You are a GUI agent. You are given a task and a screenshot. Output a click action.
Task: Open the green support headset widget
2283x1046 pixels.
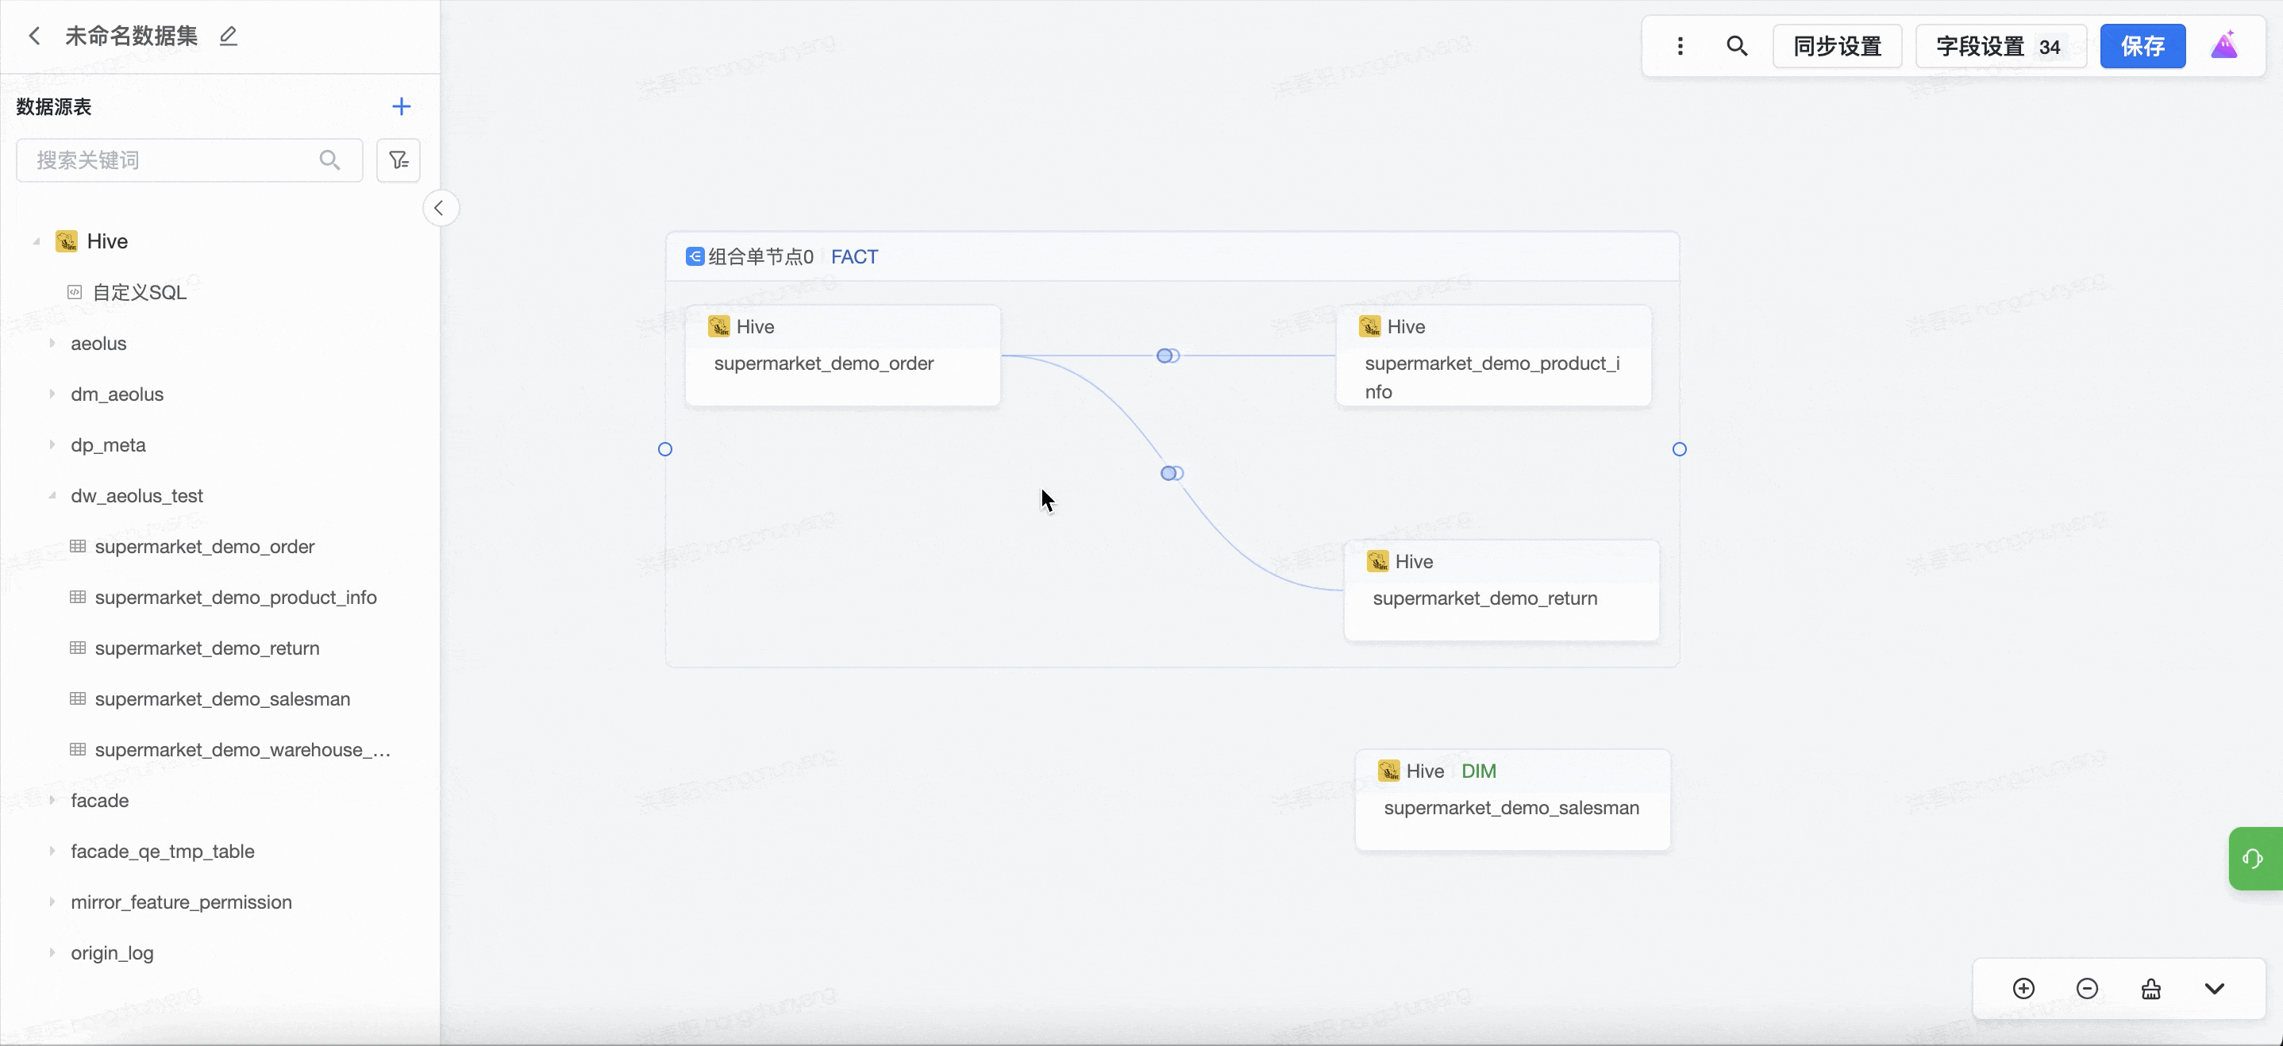(x=2254, y=858)
